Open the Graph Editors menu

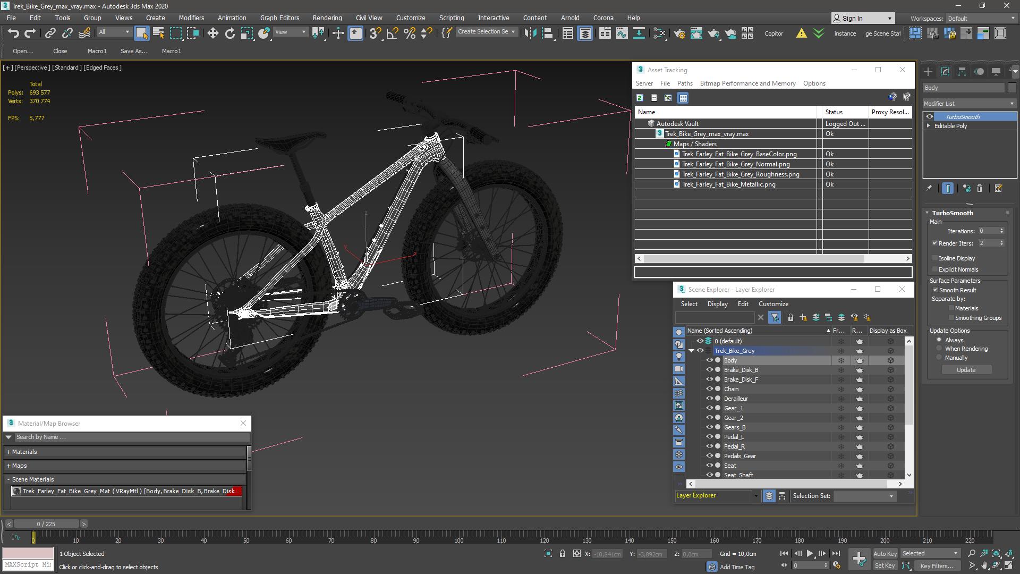click(x=279, y=18)
